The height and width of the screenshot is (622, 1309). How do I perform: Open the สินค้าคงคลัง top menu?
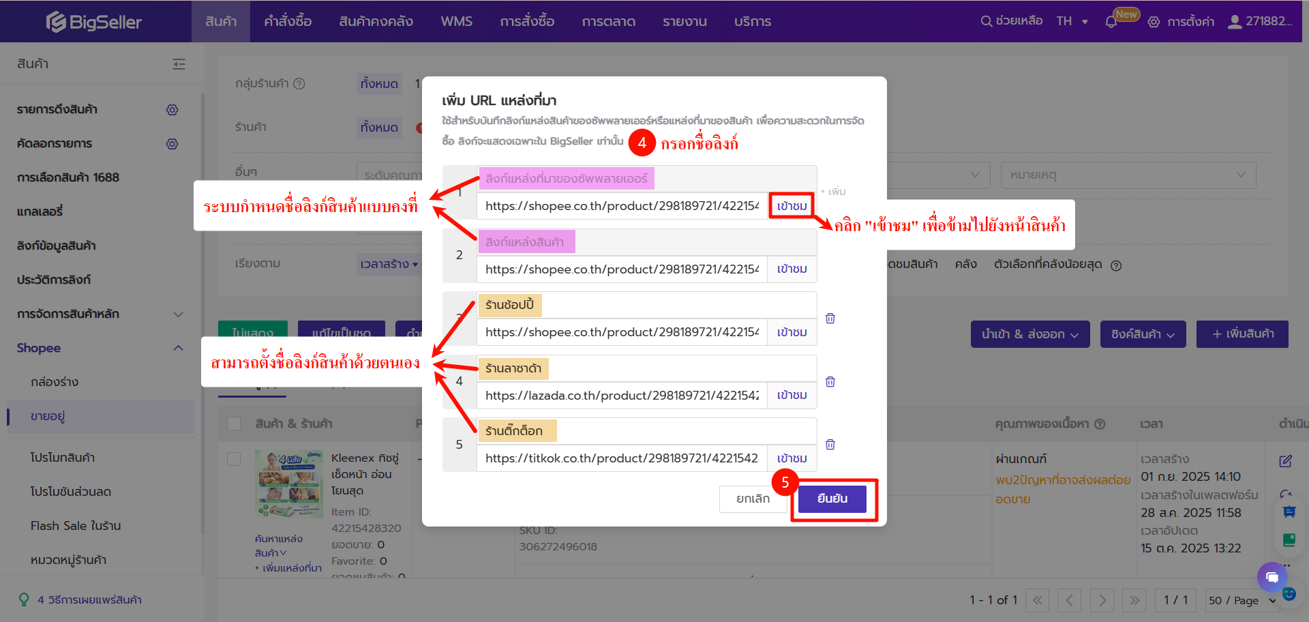tap(376, 21)
